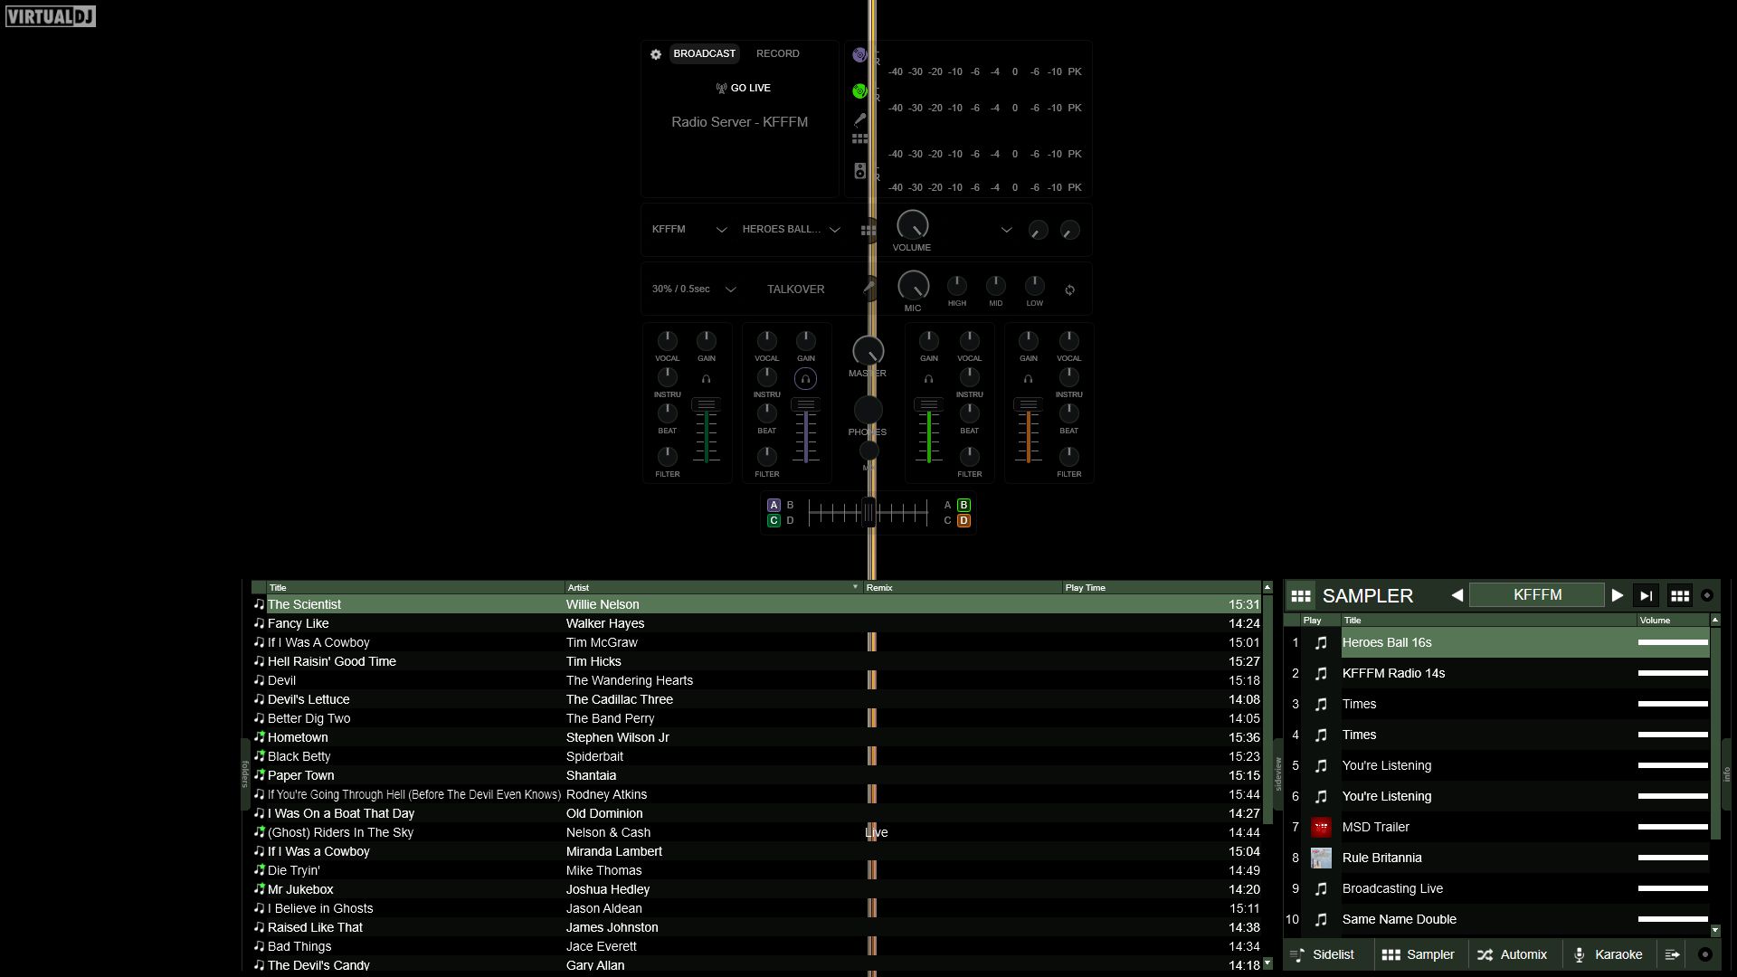Expand the 30% / 0.5sec talkover dropdown
The width and height of the screenshot is (1737, 977).
pos(730,289)
